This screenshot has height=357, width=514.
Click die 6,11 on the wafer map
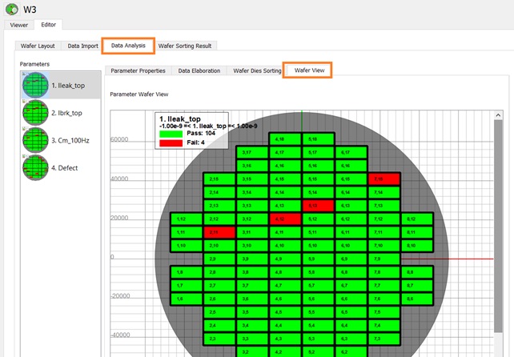tap(351, 232)
